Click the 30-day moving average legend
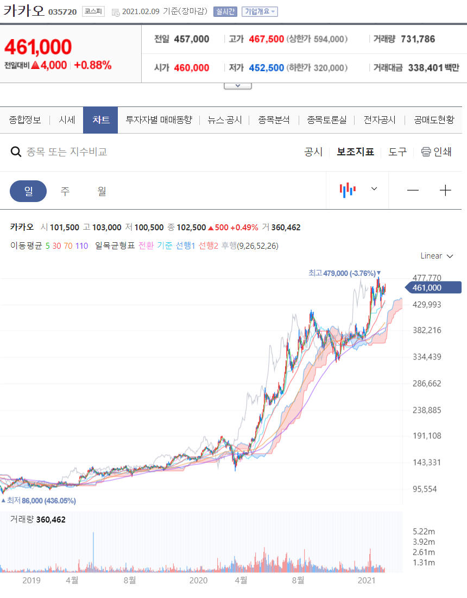 tap(57, 246)
